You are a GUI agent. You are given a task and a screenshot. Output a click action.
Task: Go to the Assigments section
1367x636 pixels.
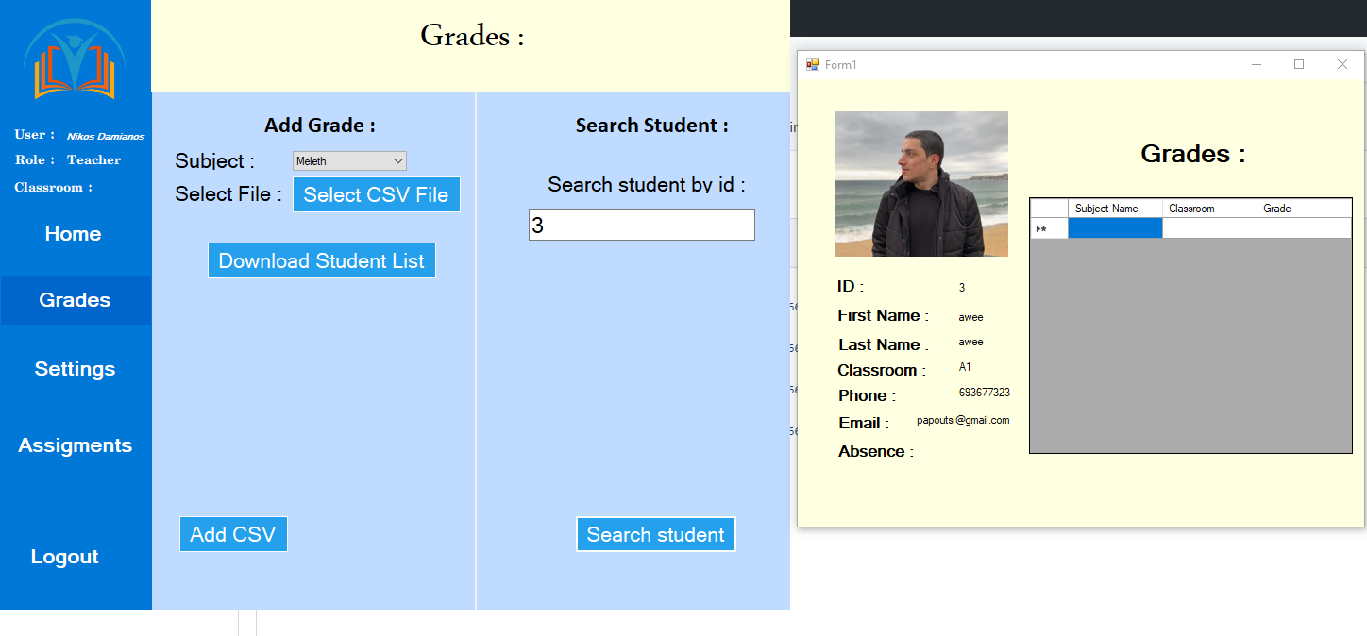[75, 444]
